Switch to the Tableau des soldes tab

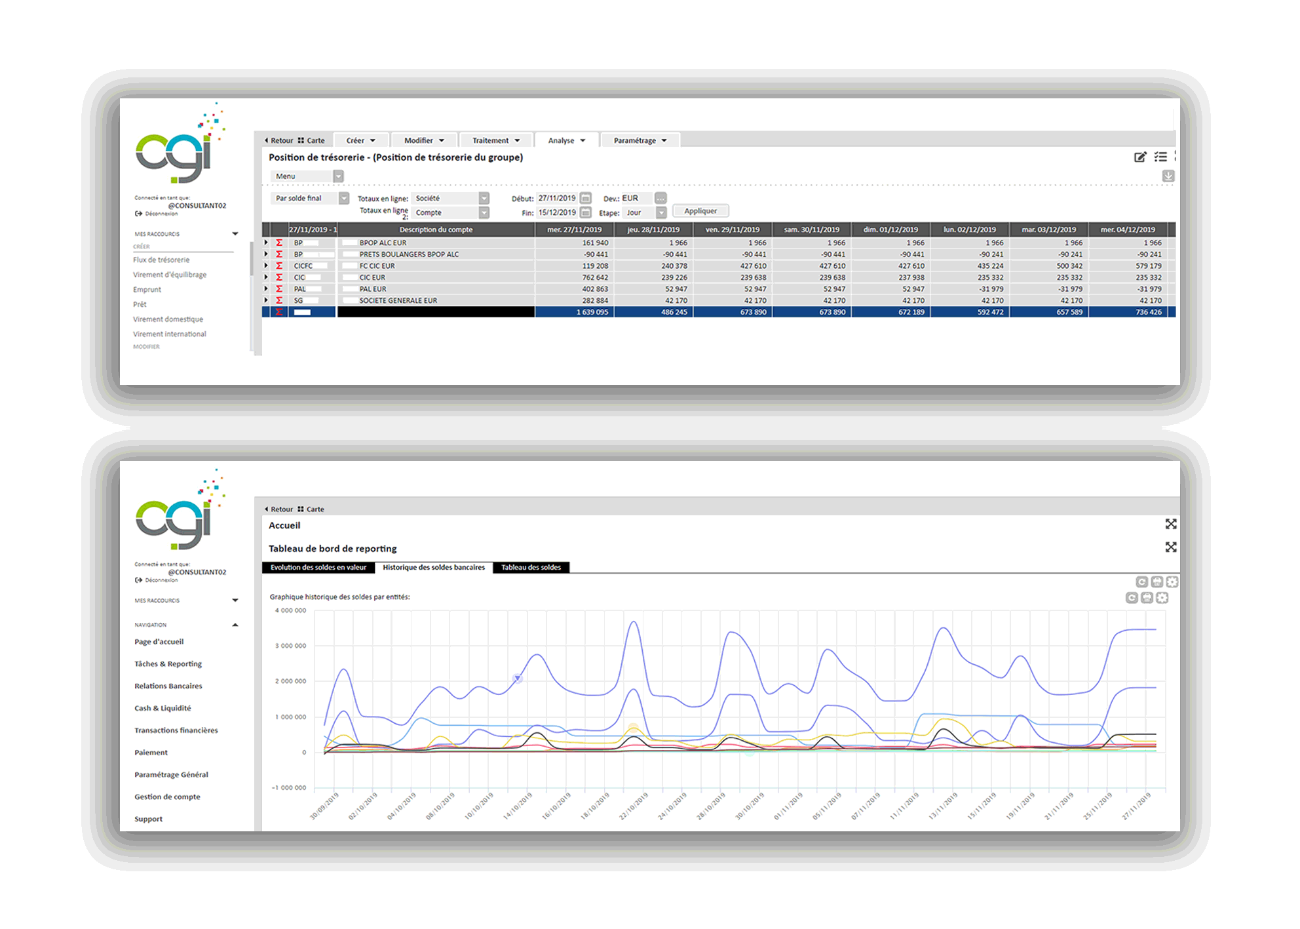pos(531,568)
